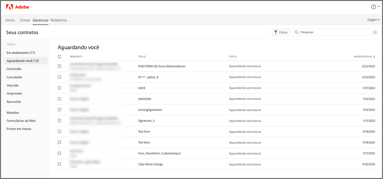
Task: Toggle the select-all checkbox in header
Action: (x=59, y=57)
